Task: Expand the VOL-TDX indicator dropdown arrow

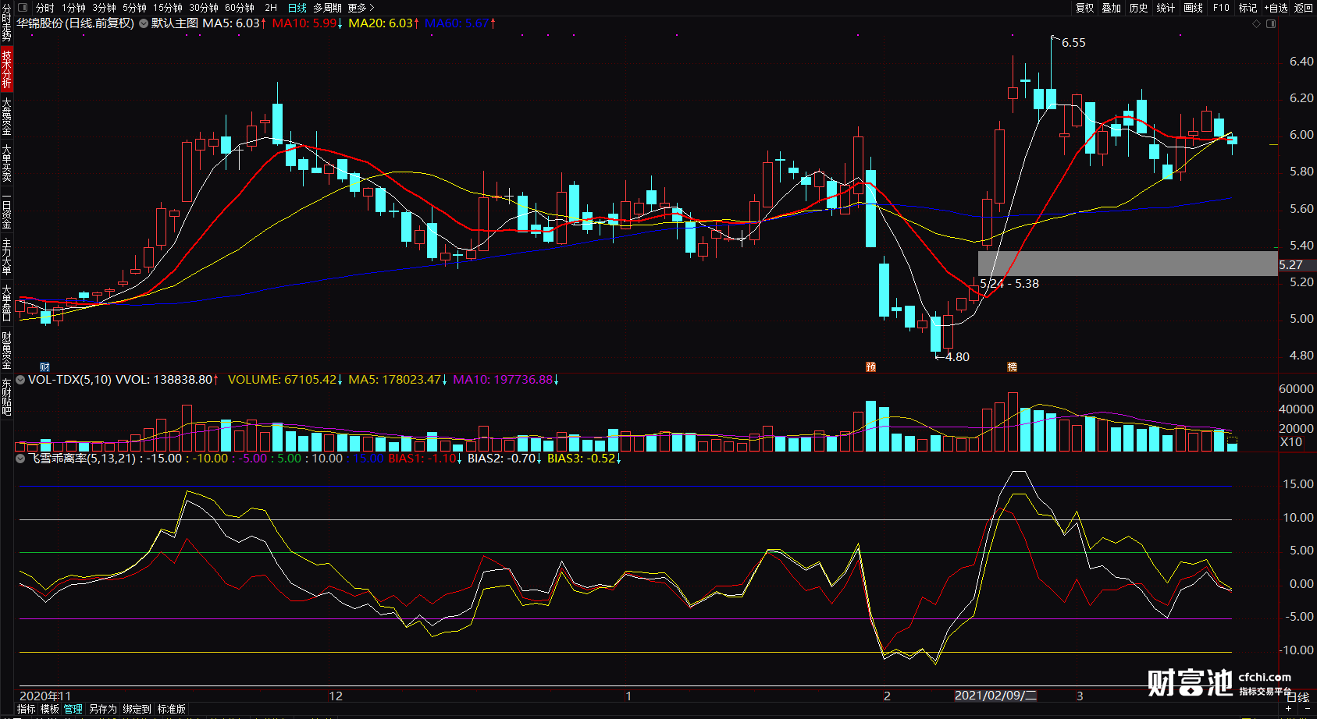Action: pyautogui.click(x=20, y=380)
